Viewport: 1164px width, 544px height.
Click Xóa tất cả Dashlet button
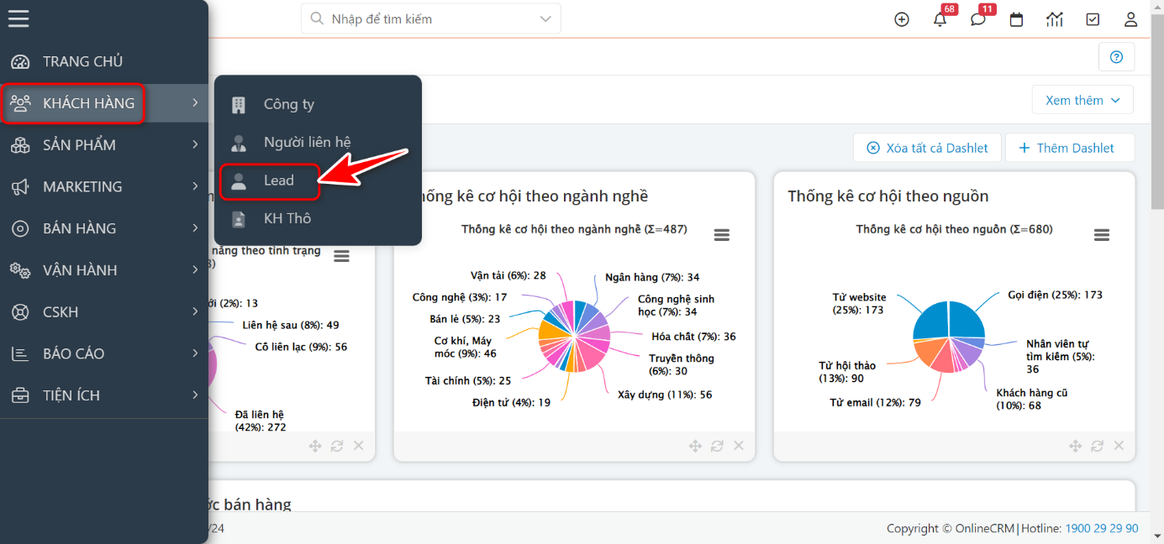928,148
